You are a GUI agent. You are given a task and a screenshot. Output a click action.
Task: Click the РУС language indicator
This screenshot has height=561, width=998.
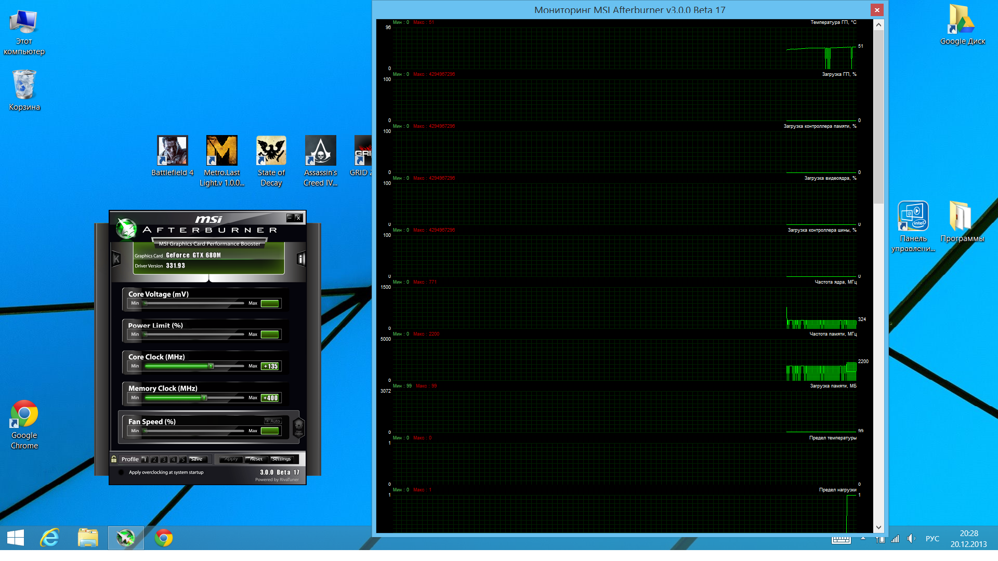pyautogui.click(x=932, y=539)
